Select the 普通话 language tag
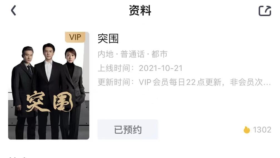This screenshot has height=158, width=280. pos(133,54)
